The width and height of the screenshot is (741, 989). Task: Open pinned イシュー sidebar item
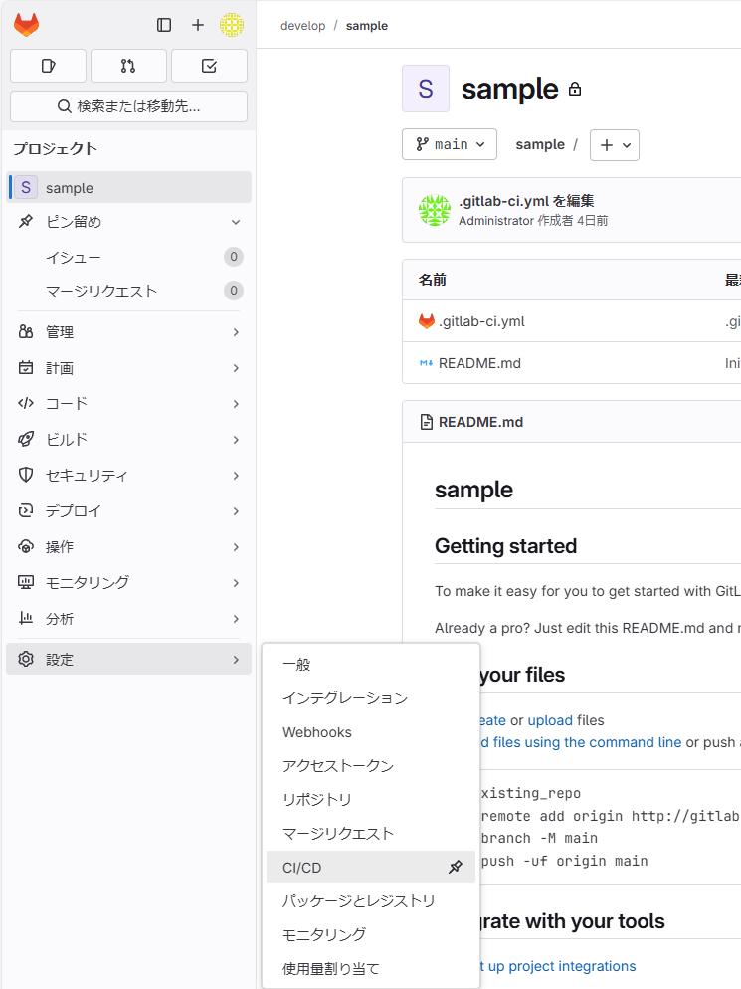click(x=128, y=257)
